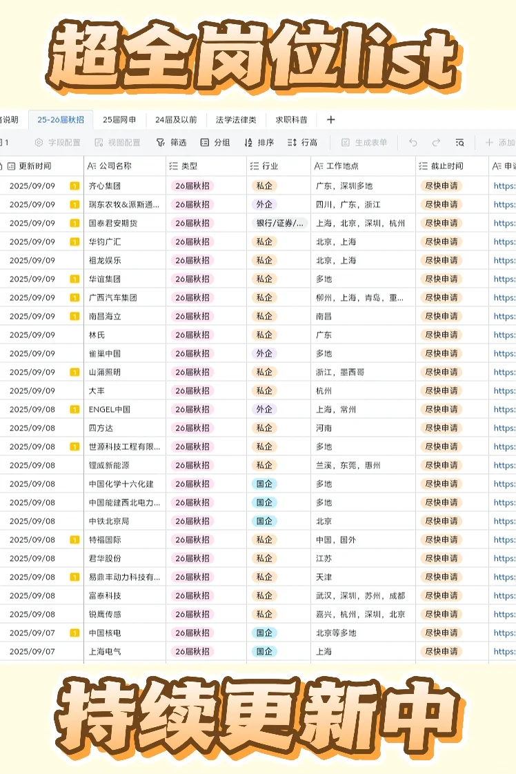
Task: Click the 行业 column header
Action: tap(279, 166)
